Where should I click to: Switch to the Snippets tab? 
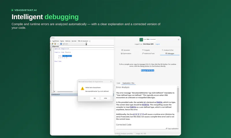click(146, 50)
